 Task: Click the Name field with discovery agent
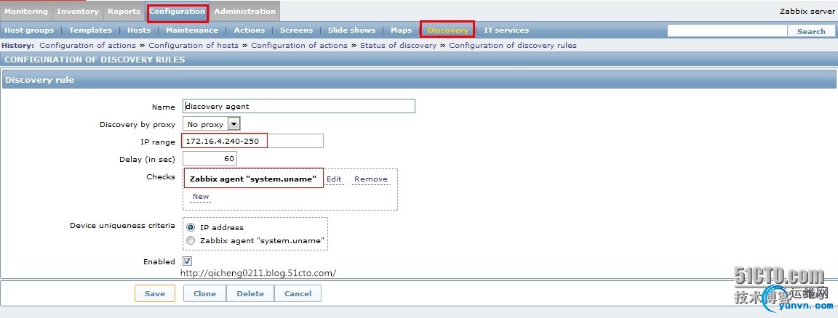299,106
